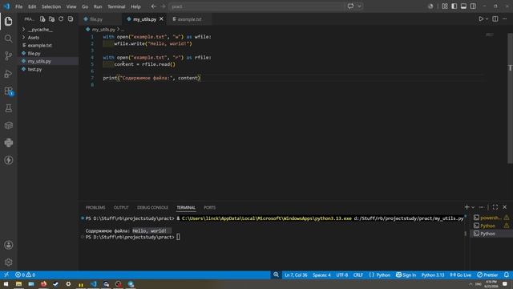Go back with the navigation arrow

153,6
